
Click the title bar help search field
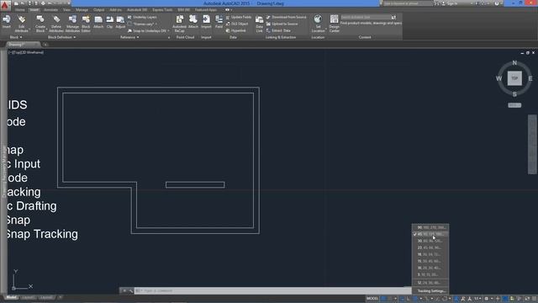(x=408, y=3)
